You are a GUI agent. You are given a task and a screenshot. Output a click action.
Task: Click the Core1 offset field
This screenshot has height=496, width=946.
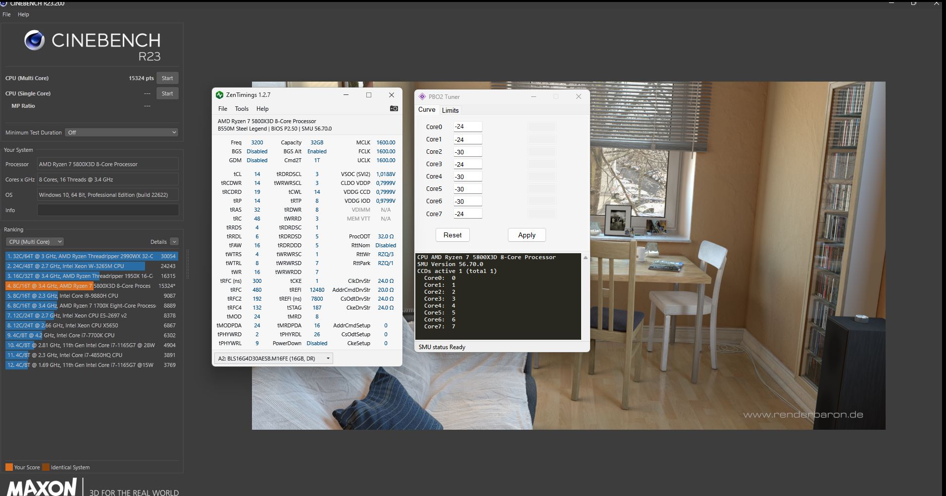pos(468,139)
